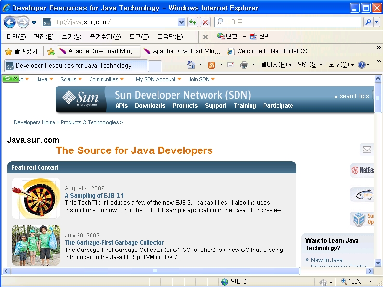Click the orange RSS feeds icon
The image size is (383, 287).
211,65
